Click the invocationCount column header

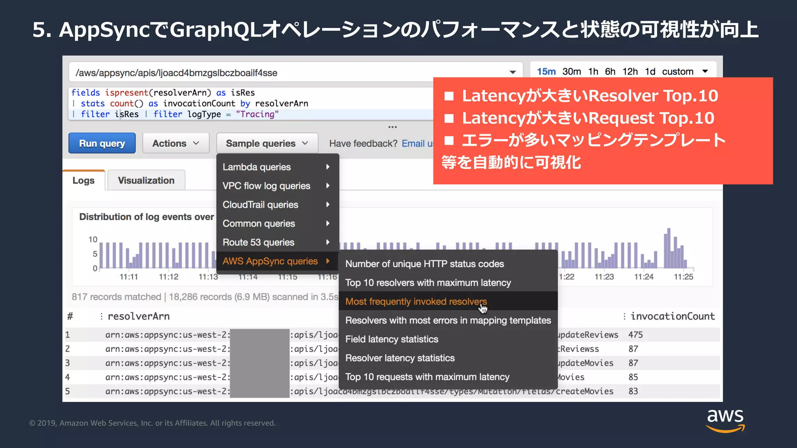click(672, 316)
